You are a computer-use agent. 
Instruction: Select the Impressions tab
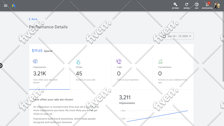click(49, 73)
